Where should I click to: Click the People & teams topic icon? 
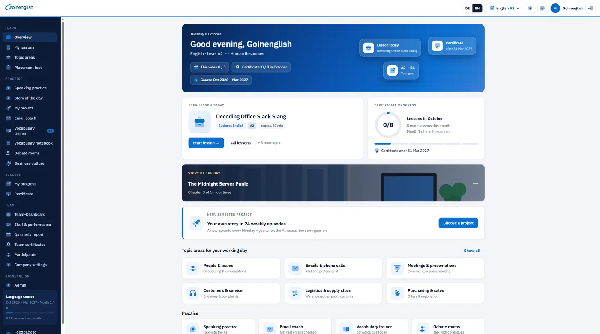pyautogui.click(x=193, y=268)
